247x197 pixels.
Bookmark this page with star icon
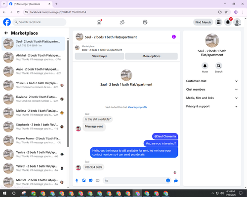(226, 12)
